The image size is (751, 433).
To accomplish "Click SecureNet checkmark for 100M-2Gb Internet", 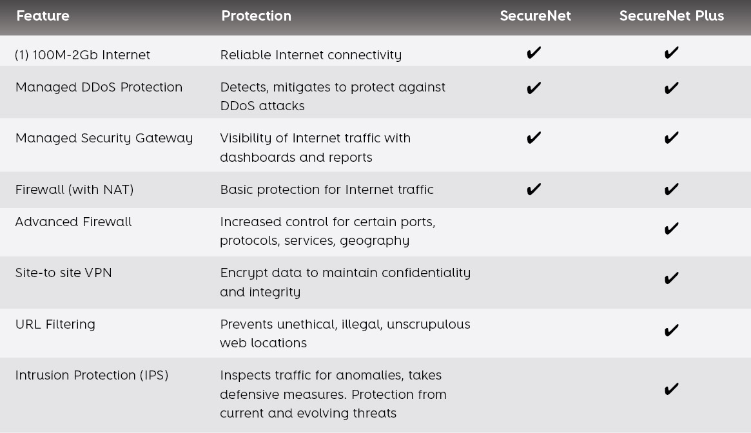I will (x=534, y=53).
